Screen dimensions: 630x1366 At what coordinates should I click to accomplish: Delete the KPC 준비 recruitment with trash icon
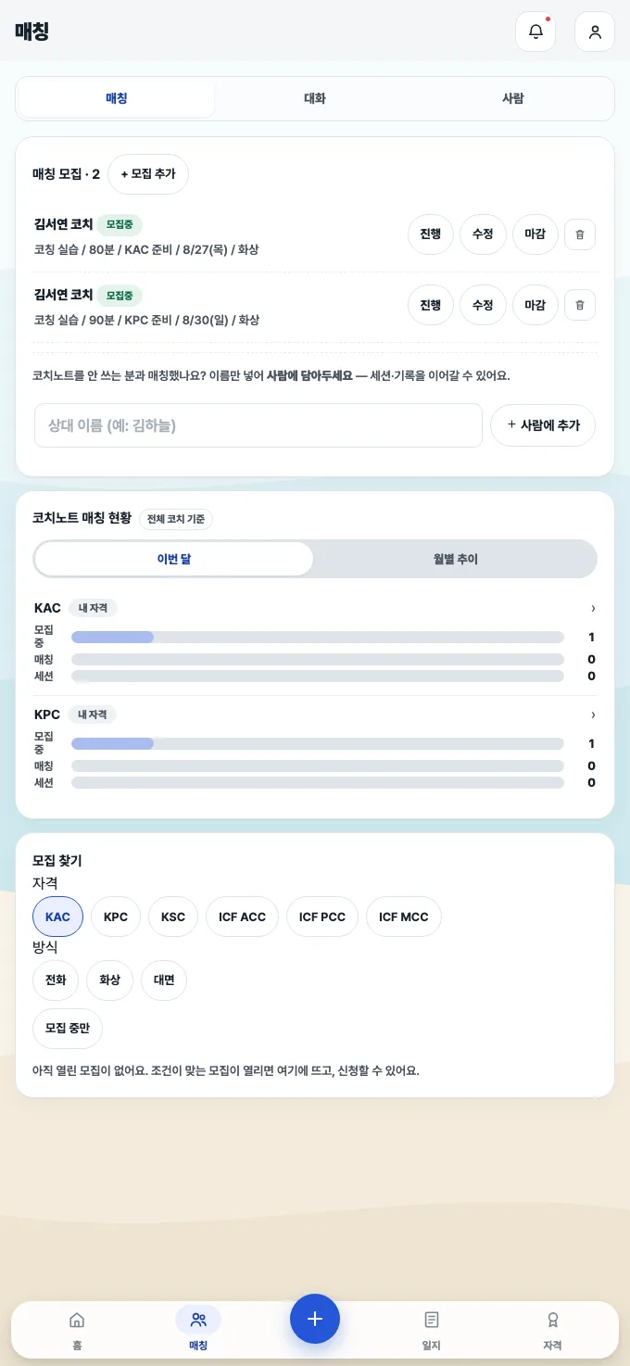pos(580,304)
